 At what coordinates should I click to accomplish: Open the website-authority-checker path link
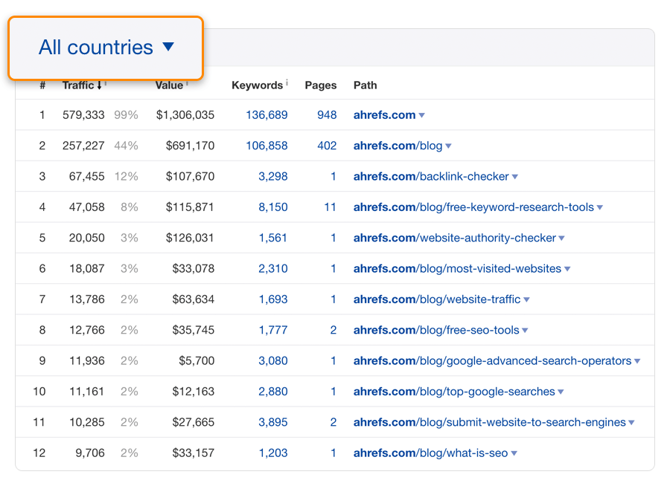pos(455,238)
